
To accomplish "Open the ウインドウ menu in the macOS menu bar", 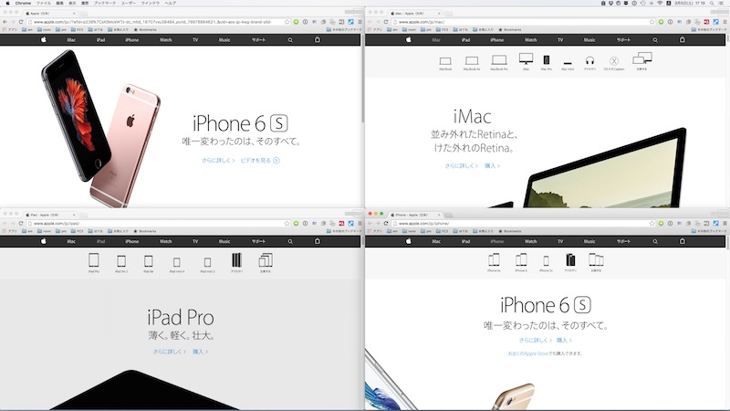I will pyautogui.click(x=150, y=3).
